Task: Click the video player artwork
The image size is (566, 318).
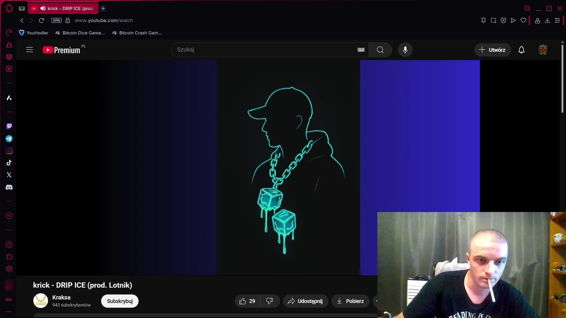Action: pyautogui.click(x=288, y=168)
